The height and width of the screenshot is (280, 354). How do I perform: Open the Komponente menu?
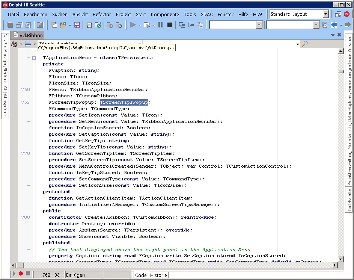(165, 14)
